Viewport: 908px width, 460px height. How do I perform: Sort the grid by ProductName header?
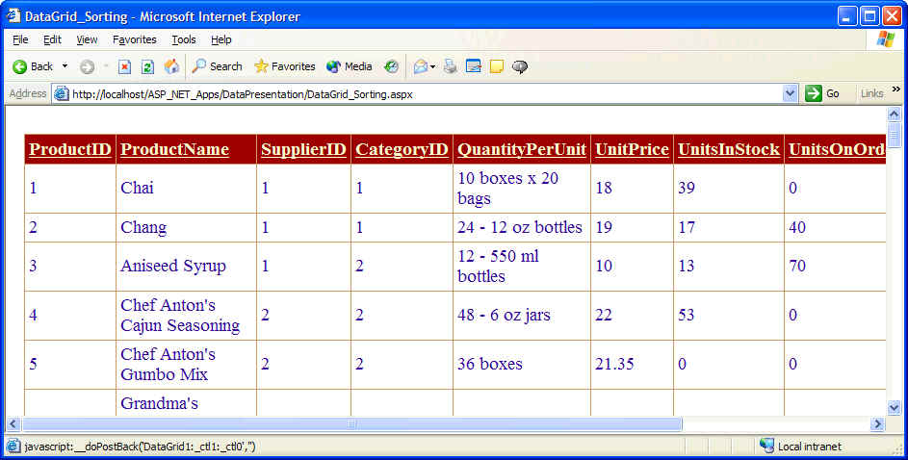(174, 149)
